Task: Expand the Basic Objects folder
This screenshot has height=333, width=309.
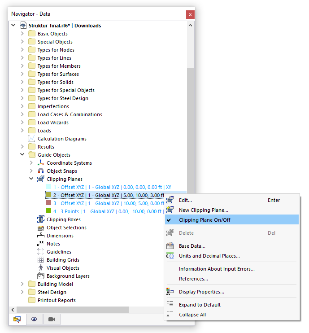Action: 22,34
